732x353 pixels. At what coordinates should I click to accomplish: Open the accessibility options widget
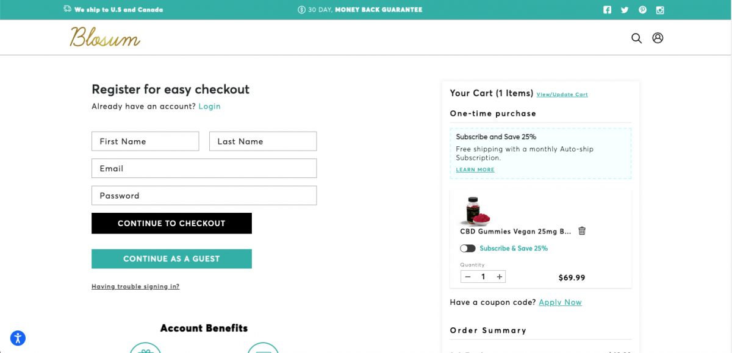[18, 338]
